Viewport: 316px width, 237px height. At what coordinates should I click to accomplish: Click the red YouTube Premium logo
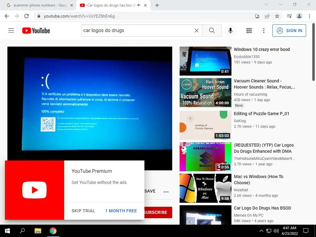(x=35, y=190)
